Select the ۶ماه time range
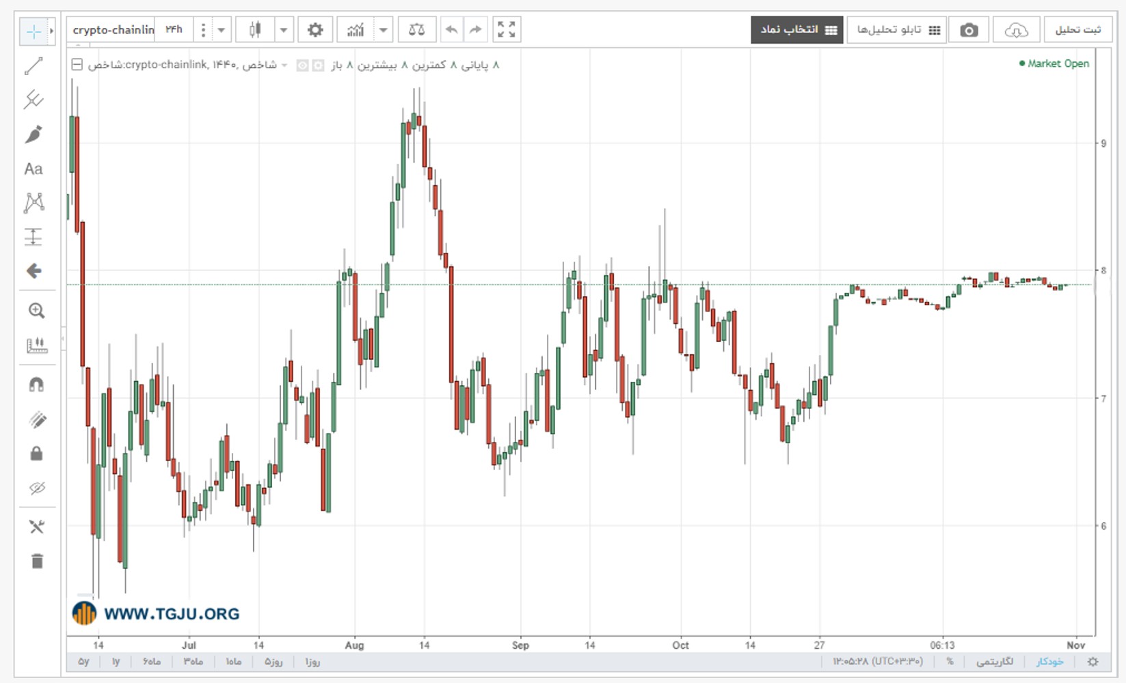 (152, 661)
